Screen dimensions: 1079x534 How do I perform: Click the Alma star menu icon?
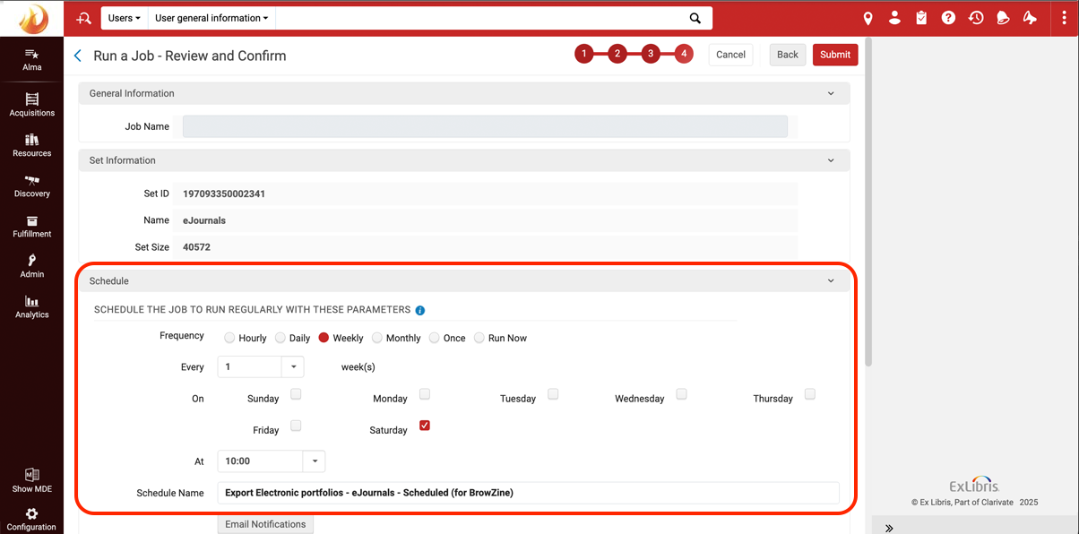point(32,54)
